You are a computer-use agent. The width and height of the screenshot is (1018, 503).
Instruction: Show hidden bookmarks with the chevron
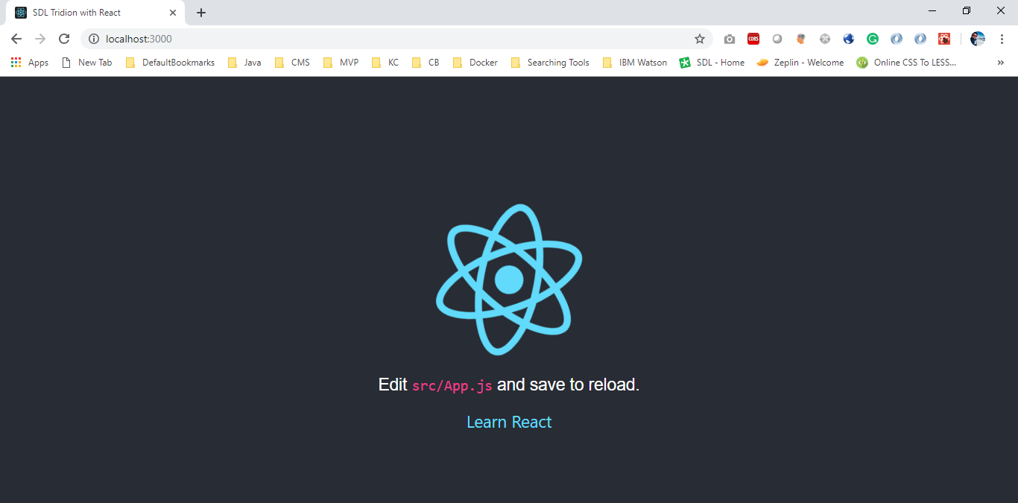point(1001,63)
